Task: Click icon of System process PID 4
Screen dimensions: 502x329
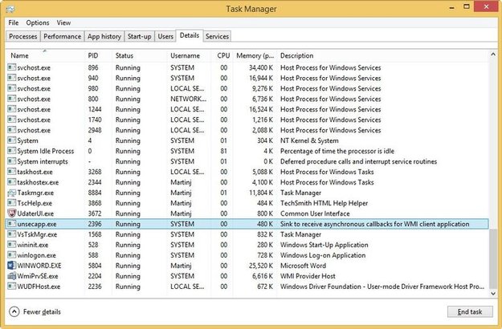Action: [12, 140]
